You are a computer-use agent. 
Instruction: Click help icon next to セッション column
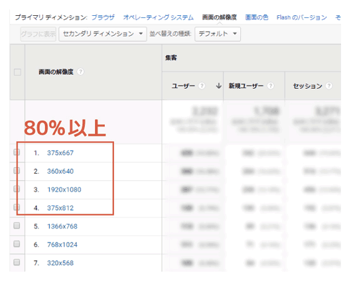tap(329, 85)
